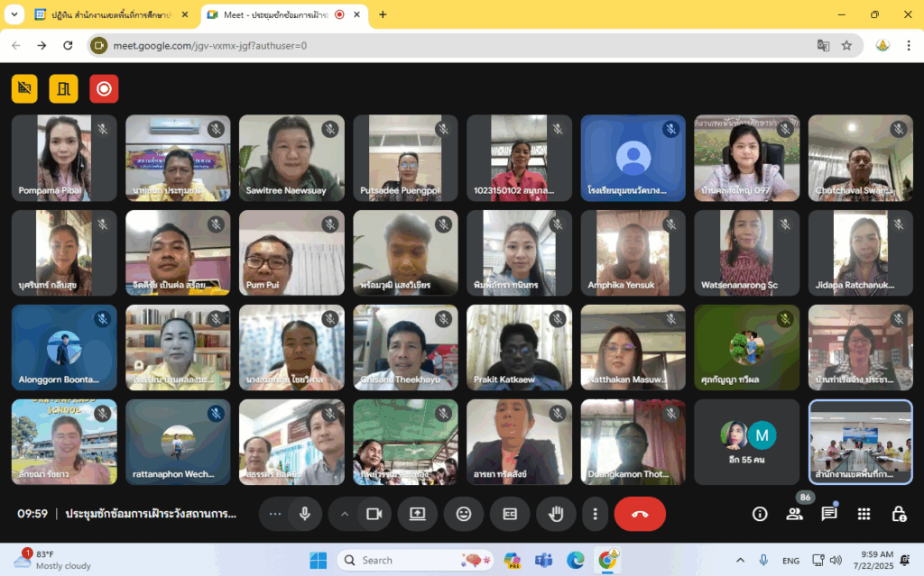The width and height of the screenshot is (924, 576).
Task: Open Microsoft Teams from taskbar
Action: (x=543, y=560)
